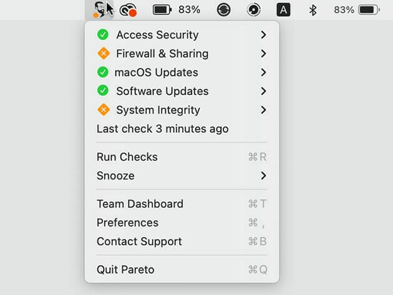This screenshot has width=393, height=295.
Task: Click the circular sync arrows menu bar icon
Action: click(223, 10)
